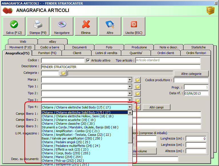Click in the Codice input field
The width and height of the screenshot is (219, 166).
(x=63, y=60)
